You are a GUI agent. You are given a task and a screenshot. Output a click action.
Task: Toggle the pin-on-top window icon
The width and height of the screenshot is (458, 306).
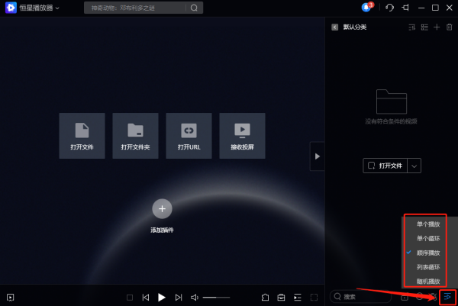click(405, 8)
